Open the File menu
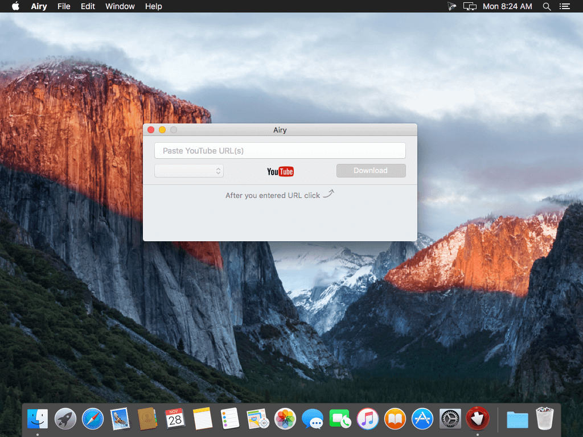Screen dimensions: 583x437 [64, 6]
